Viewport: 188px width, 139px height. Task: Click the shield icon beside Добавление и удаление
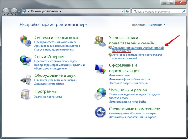point(110,48)
